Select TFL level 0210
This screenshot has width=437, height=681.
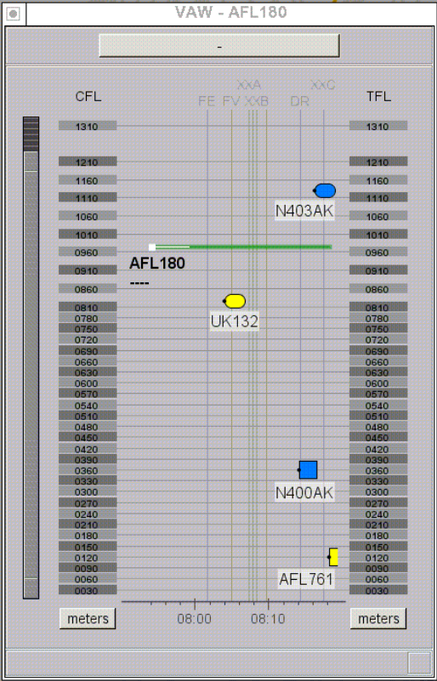[378, 525]
